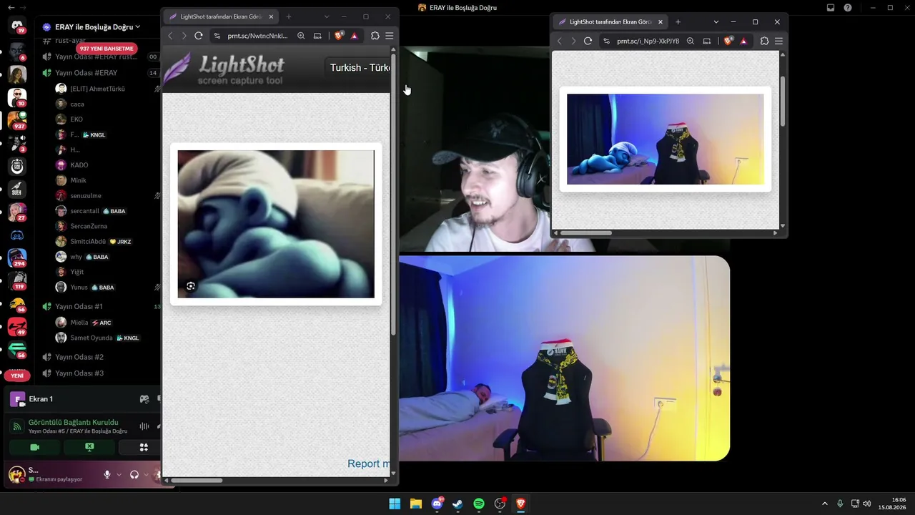Open extensions puzzle icon in right browser

point(764,41)
